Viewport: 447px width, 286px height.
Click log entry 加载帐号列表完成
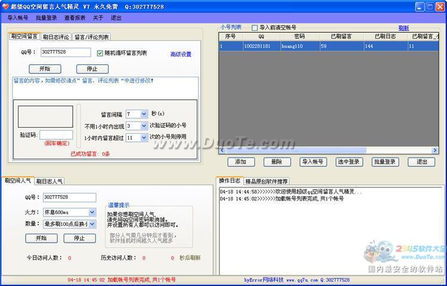[x=282, y=199]
